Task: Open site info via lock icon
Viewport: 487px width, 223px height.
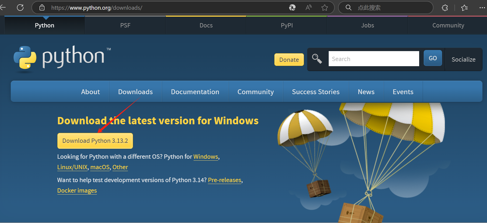Action: tap(42, 8)
